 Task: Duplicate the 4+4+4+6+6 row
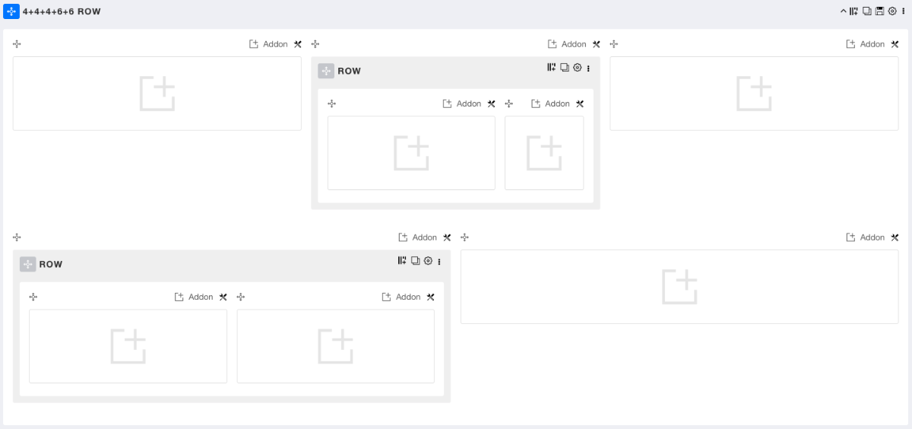click(x=866, y=11)
